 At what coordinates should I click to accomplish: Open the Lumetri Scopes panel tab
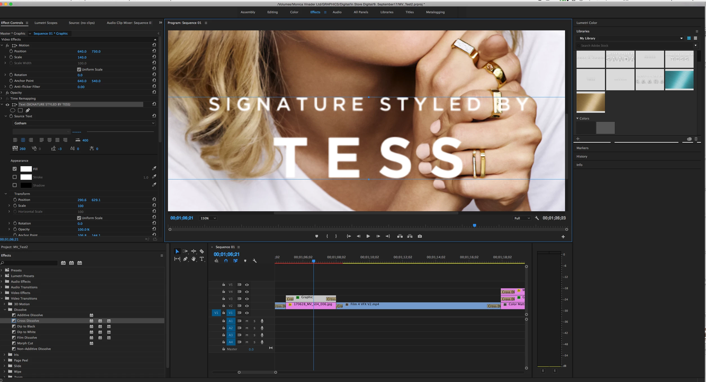coord(46,23)
